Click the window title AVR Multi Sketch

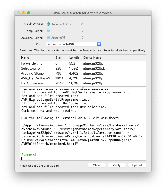point(83,13)
